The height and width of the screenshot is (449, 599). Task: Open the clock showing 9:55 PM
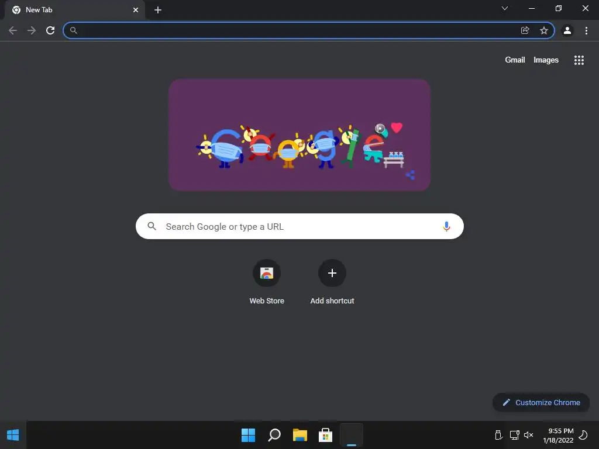[x=558, y=435]
